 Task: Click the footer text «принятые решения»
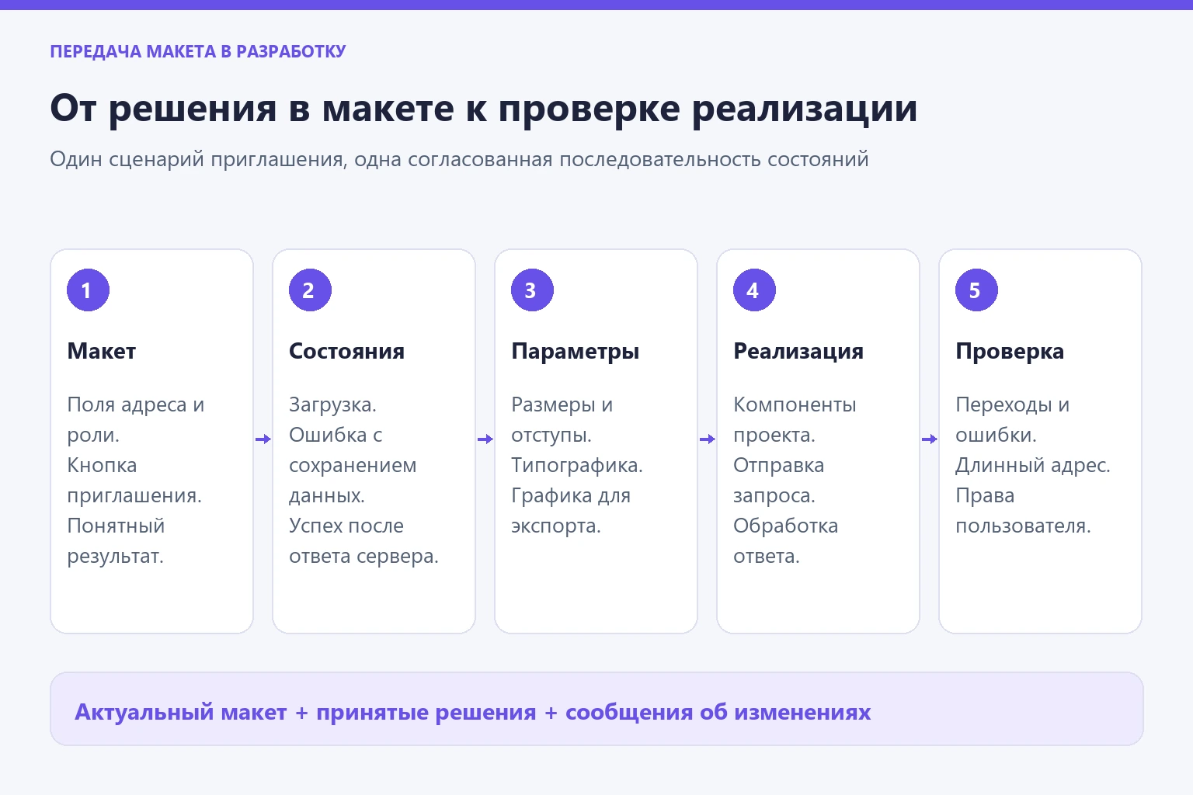(x=426, y=713)
